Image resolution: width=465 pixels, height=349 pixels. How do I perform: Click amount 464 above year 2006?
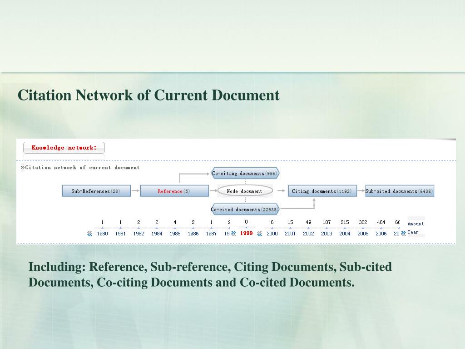click(x=381, y=222)
